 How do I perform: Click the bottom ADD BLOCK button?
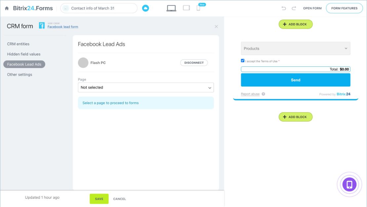(295, 117)
